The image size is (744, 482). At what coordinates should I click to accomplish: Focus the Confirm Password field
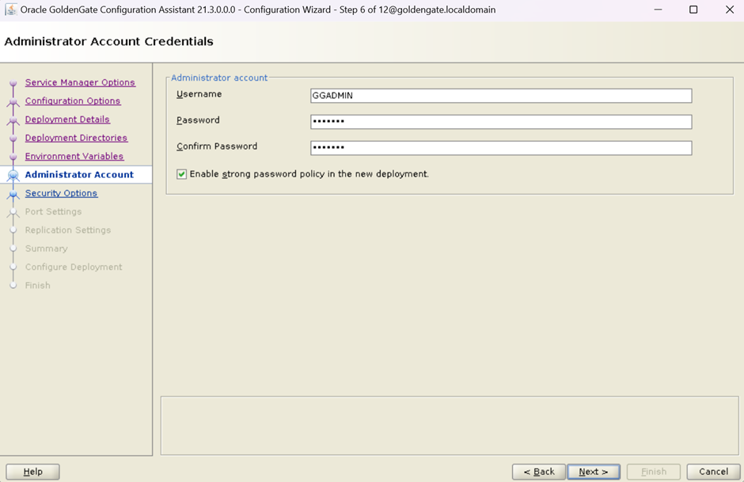click(501, 148)
